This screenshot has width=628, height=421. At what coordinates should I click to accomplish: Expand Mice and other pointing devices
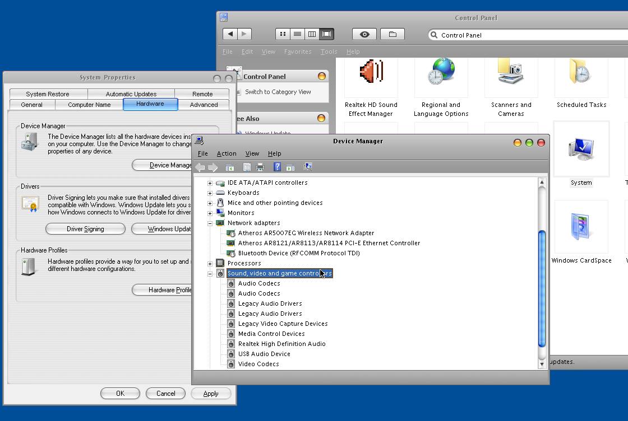coord(210,203)
